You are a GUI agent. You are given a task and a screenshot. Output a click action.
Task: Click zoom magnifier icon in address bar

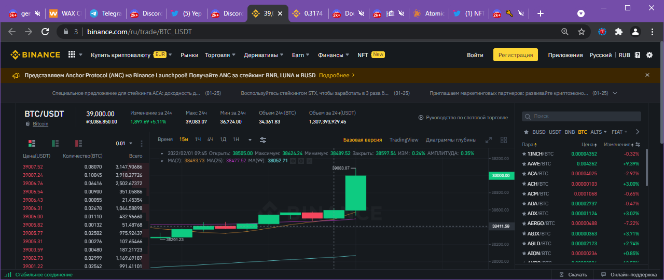(x=565, y=32)
